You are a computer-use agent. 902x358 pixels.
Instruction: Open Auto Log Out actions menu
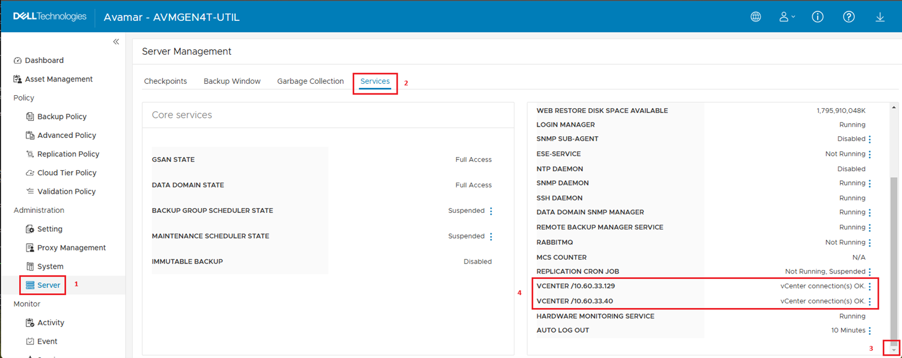click(x=870, y=331)
